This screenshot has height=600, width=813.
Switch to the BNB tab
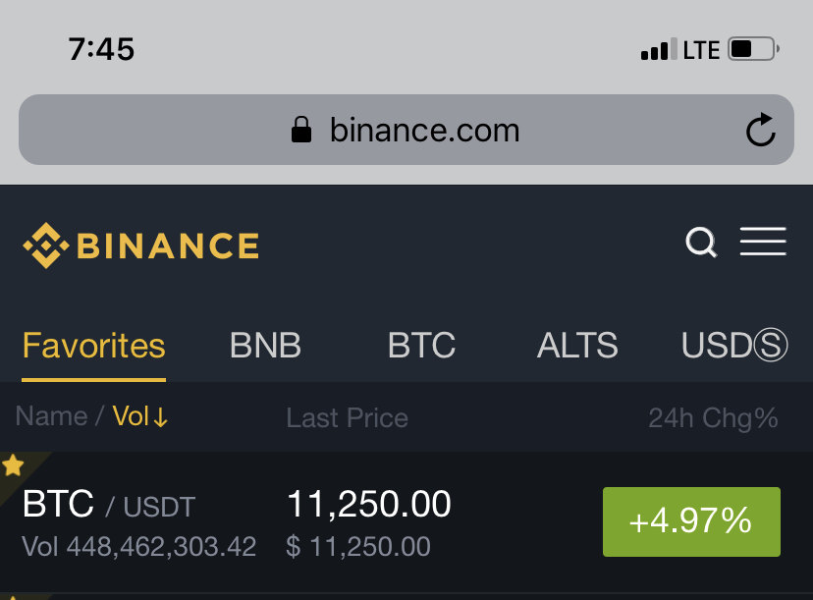click(x=265, y=346)
